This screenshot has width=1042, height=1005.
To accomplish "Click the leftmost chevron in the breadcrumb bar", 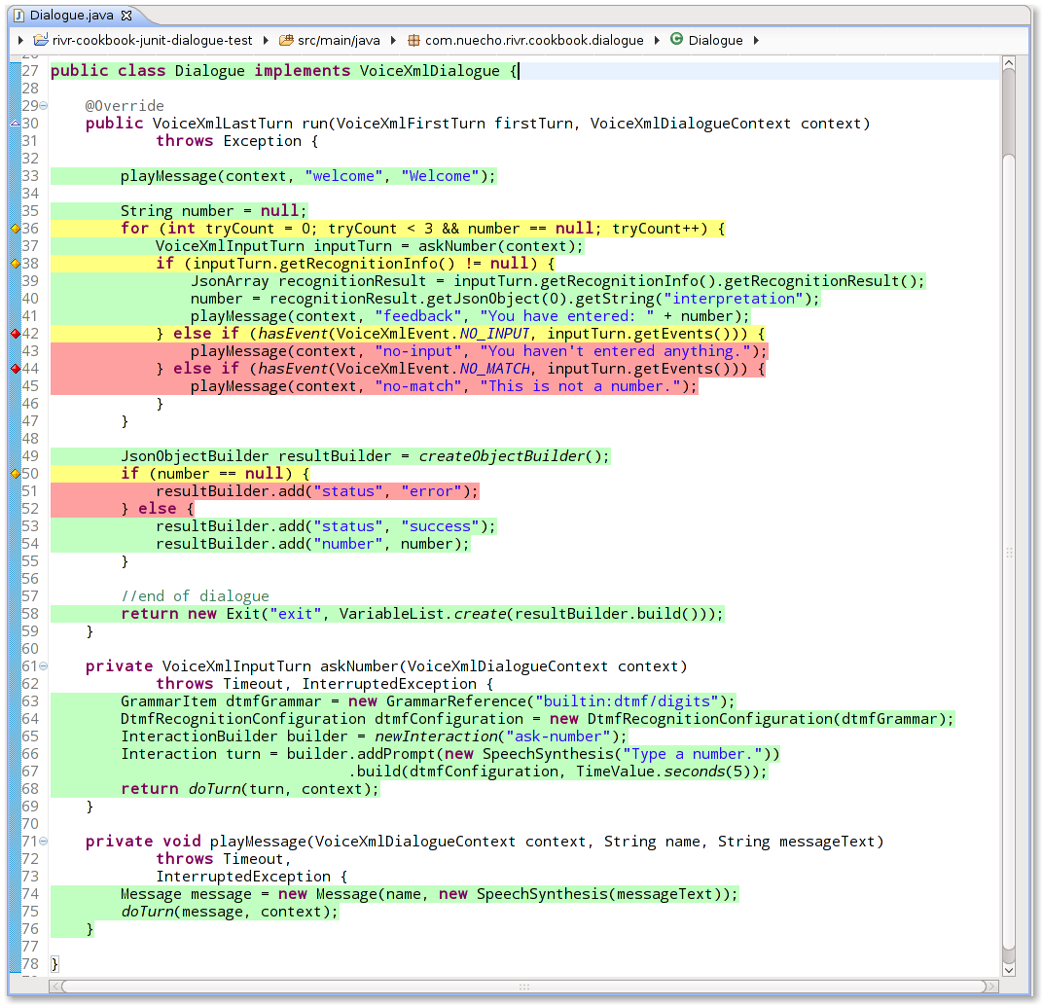I will click(19, 39).
